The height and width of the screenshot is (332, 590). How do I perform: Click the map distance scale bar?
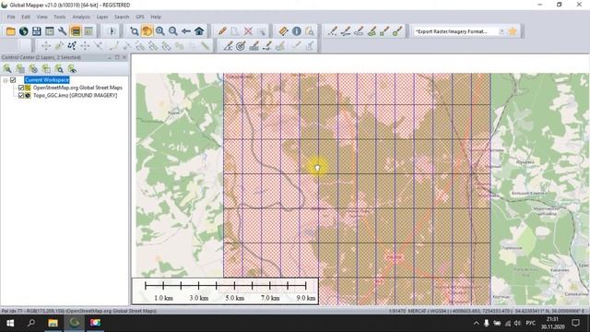click(x=225, y=291)
